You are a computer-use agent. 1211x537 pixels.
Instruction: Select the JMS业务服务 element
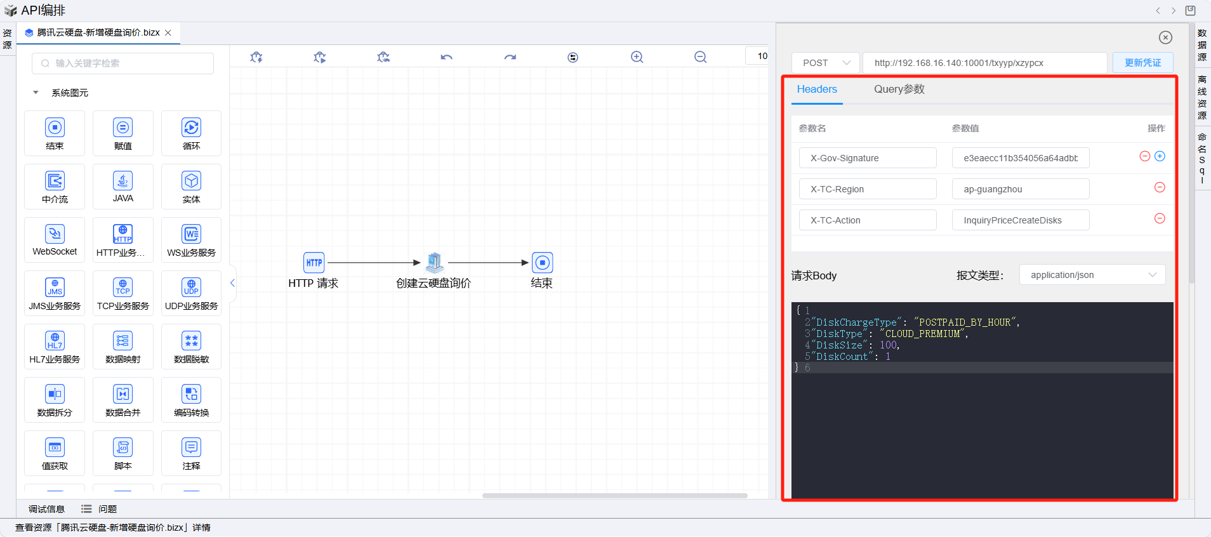tap(55, 293)
